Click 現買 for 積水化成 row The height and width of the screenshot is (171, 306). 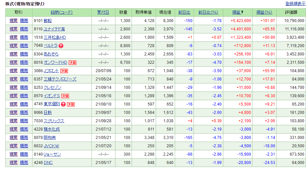[x=14, y=129]
